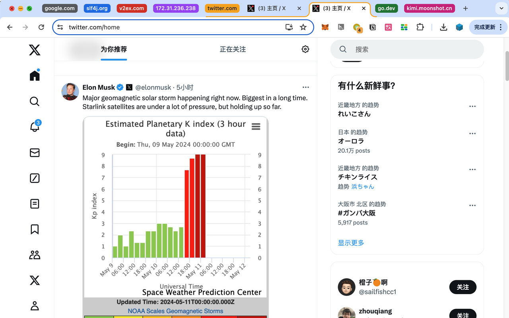Open more options on Elon Musk's tweet
Screen dimensions: 509x318
pyautogui.click(x=305, y=87)
